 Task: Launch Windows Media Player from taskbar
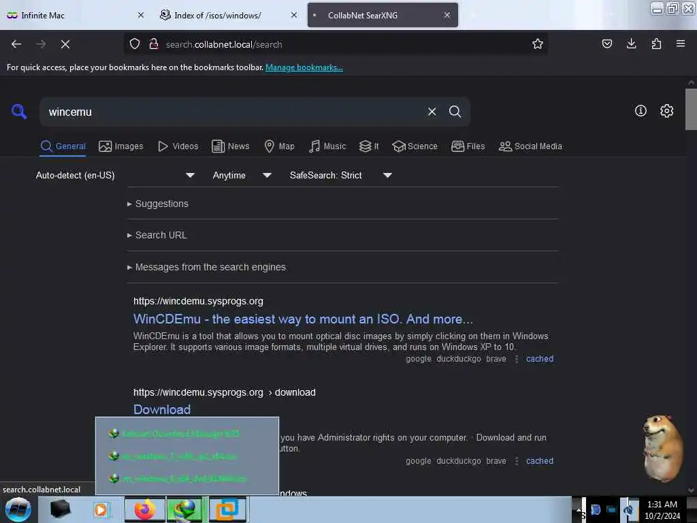[101, 509]
